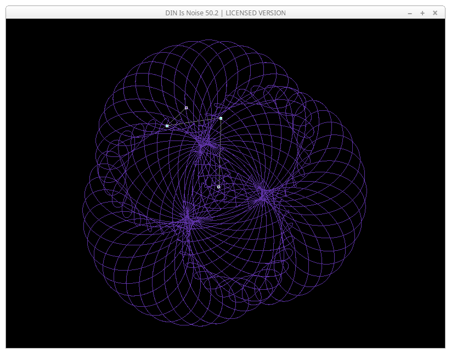This screenshot has height=354, width=451.
Task: Click empty black canvas in bottom-left corner
Action: (33, 324)
